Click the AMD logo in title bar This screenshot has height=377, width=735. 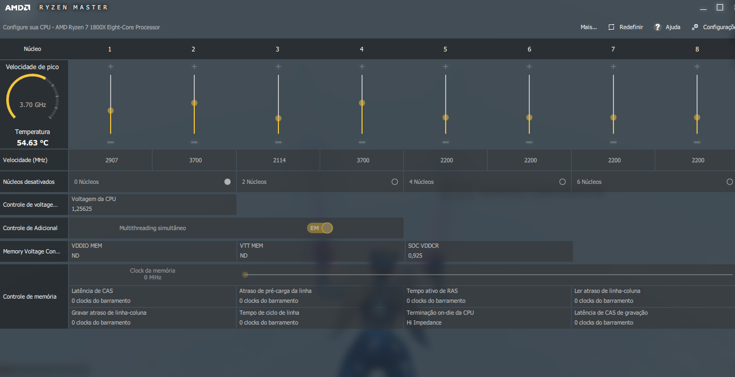18,8
